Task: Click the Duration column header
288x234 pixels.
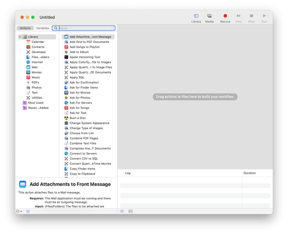Action: (x=250, y=173)
